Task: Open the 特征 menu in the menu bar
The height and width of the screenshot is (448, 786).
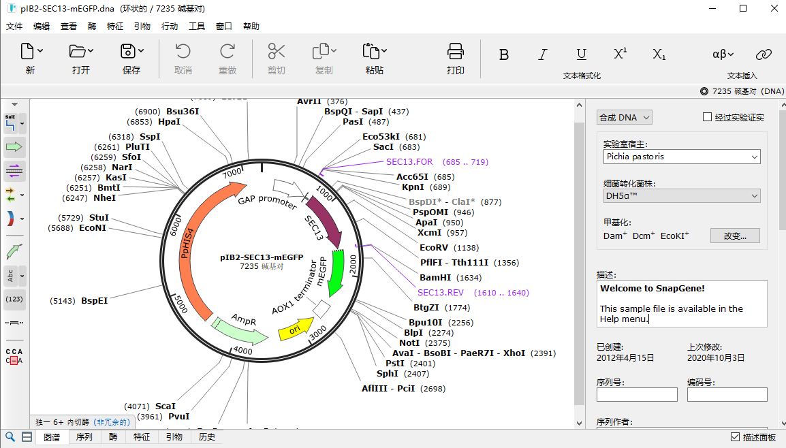Action: coord(115,26)
